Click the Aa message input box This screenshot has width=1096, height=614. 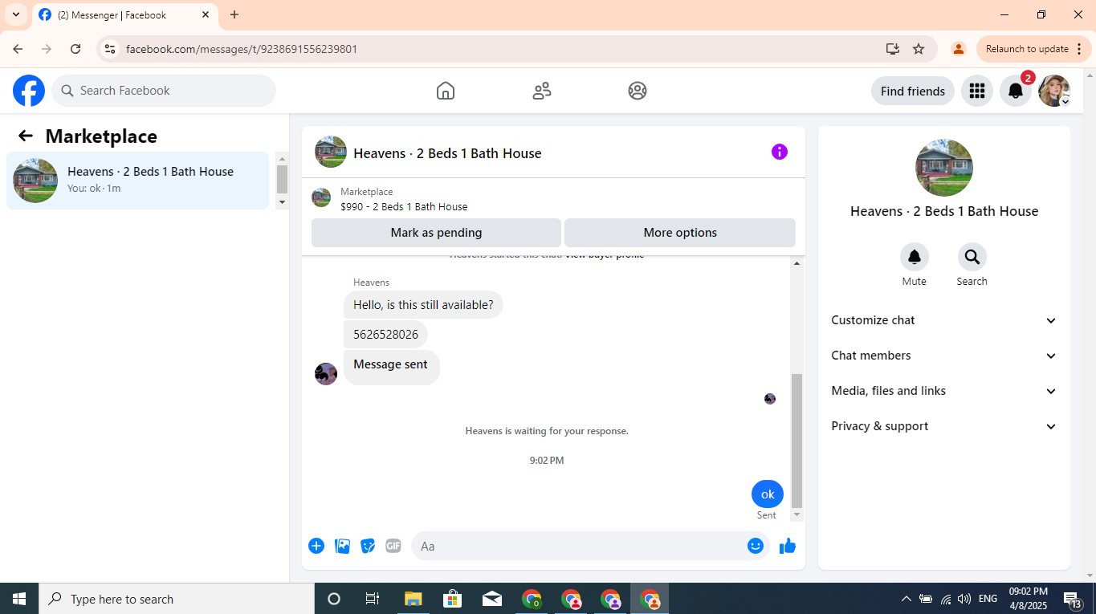(578, 546)
